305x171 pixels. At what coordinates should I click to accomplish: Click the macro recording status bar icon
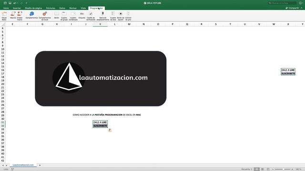tap(13, 169)
